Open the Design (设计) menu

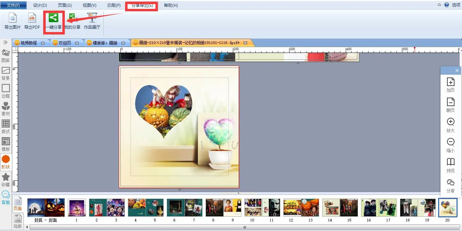[x=40, y=5]
